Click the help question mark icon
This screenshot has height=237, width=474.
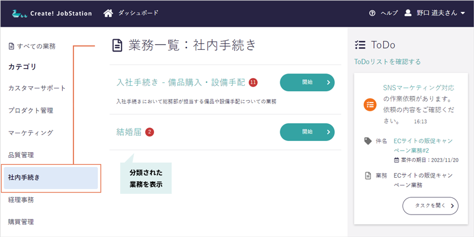pyautogui.click(x=372, y=13)
